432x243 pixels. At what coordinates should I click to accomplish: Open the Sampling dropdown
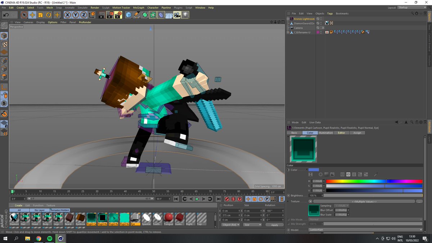click(x=342, y=206)
